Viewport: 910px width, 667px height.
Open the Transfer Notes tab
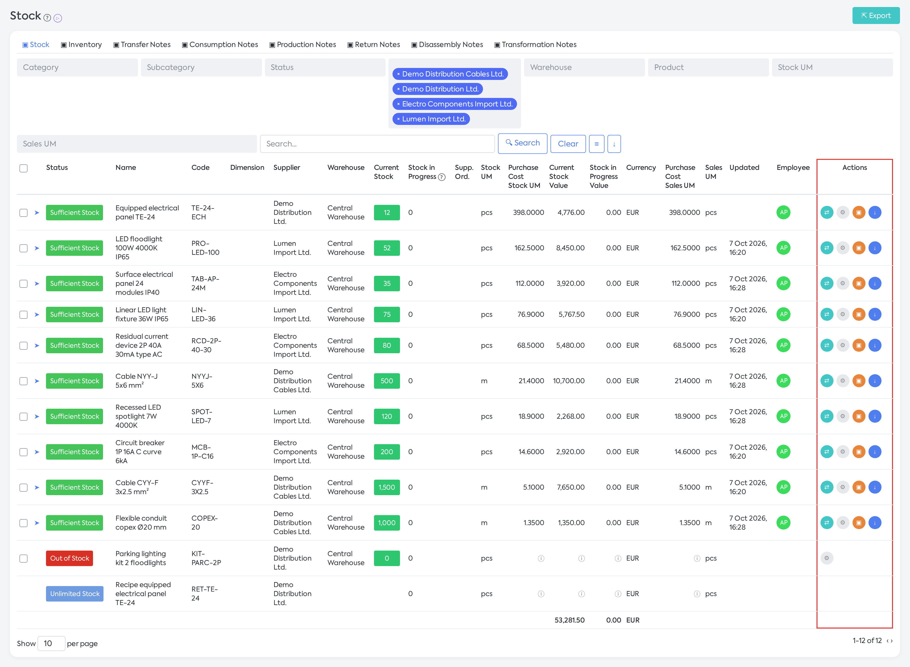tap(142, 44)
